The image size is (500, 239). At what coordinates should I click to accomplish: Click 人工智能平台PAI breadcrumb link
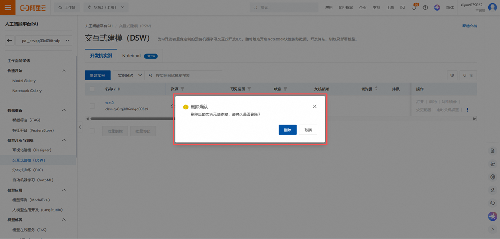99,25
